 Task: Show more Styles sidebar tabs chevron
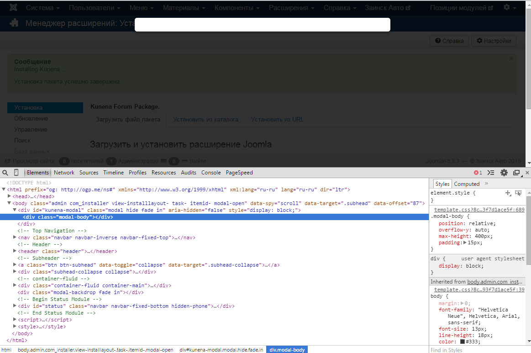(486, 184)
